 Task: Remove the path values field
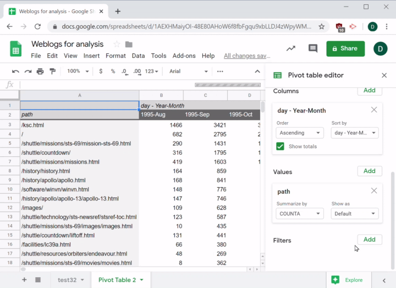tap(374, 191)
